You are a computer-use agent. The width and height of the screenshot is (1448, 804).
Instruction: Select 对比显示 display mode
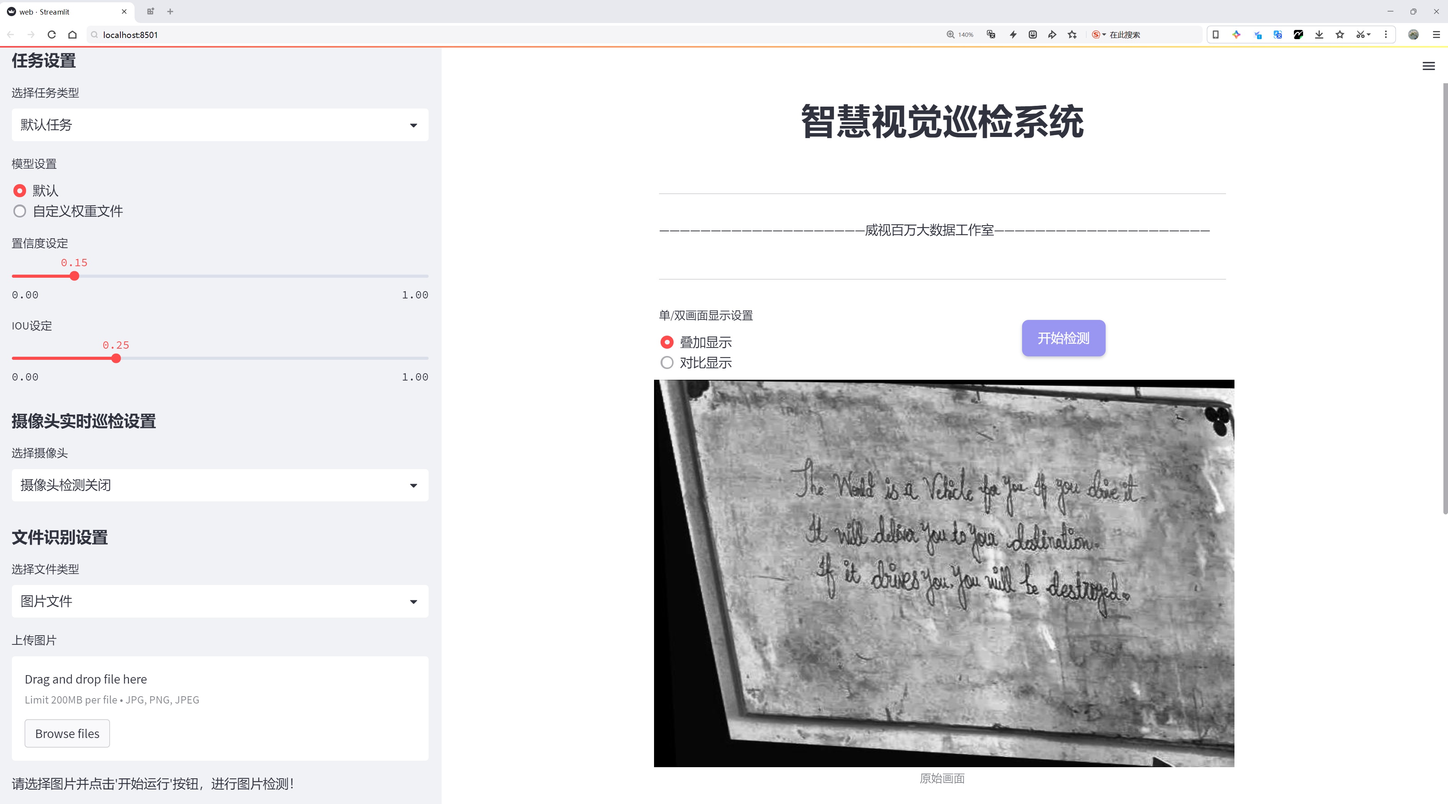point(667,363)
